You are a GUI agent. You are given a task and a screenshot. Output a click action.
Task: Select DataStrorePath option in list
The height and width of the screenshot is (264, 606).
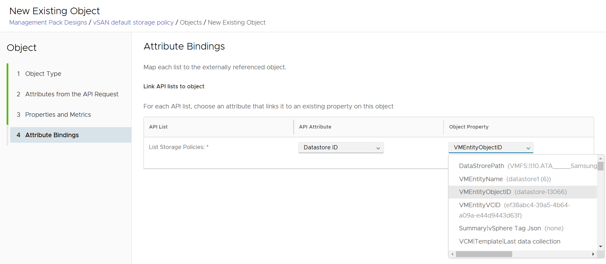(x=481, y=166)
